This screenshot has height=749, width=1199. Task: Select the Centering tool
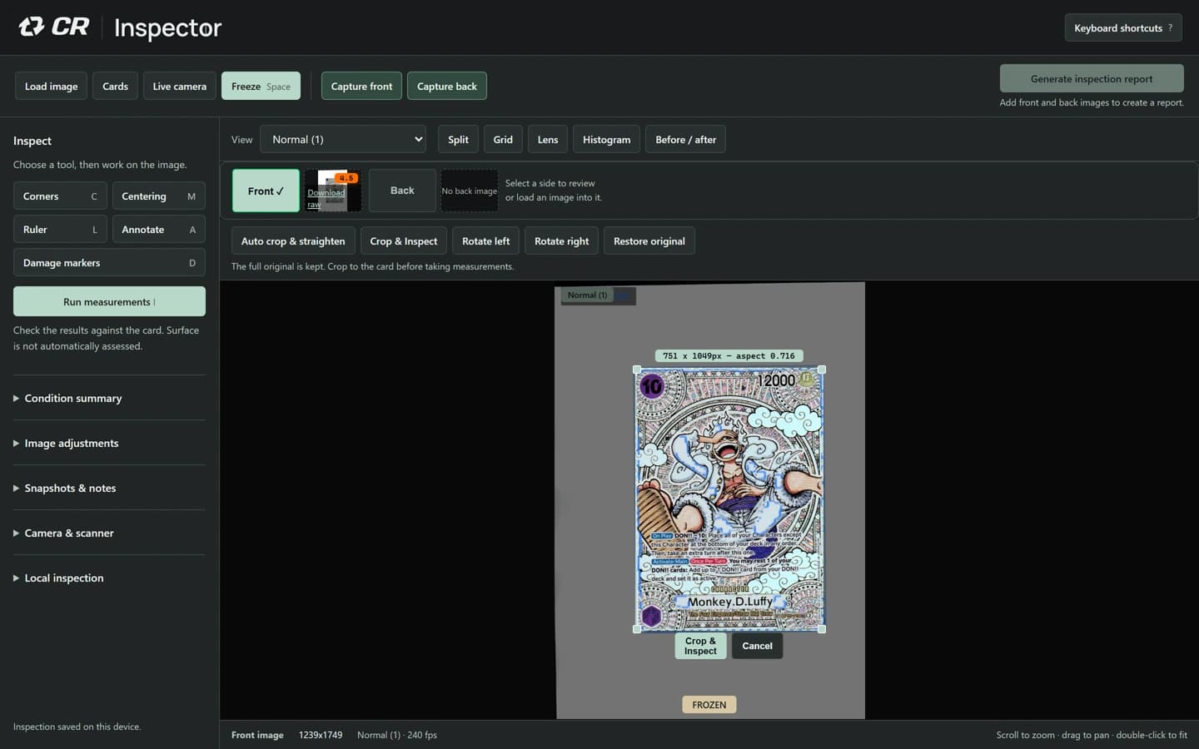pyautogui.click(x=158, y=196)
